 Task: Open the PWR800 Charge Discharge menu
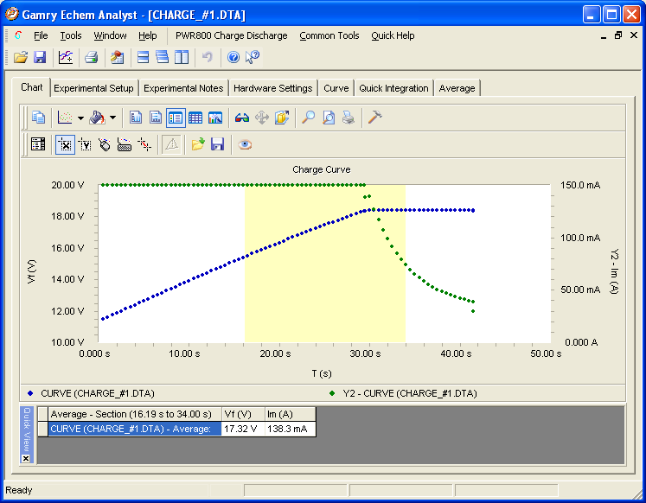(232, 35)
